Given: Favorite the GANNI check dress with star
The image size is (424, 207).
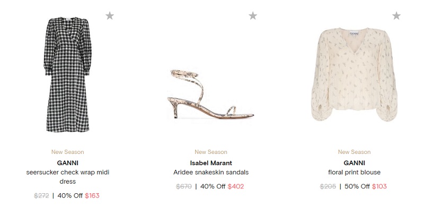Looking at the screenshot, I should tap(110, 16).
